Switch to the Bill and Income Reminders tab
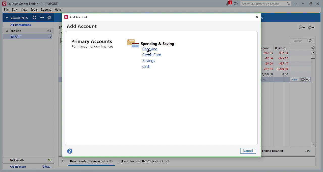Image resolution: width=323 pixels, height=172 pixels. click(144, 161)
